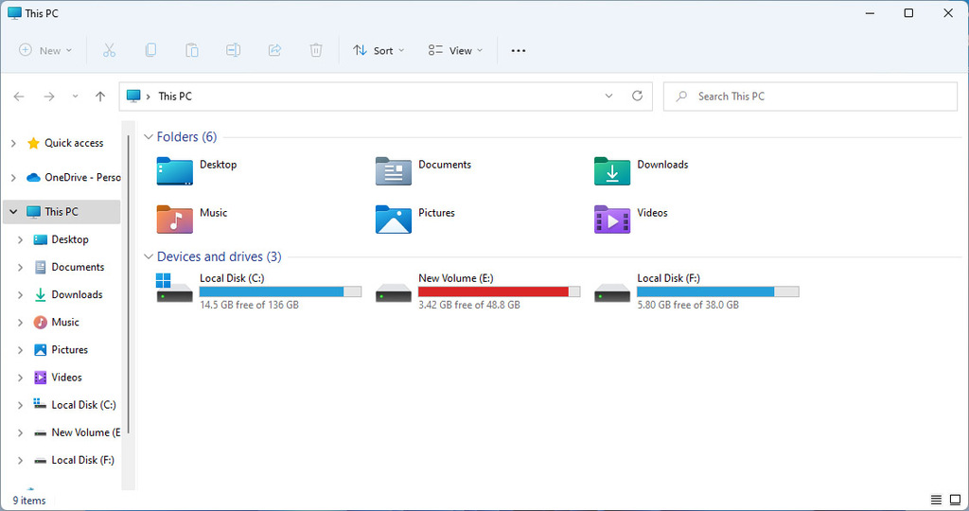Expand Desktop node in sidebar tree
The height and width of the screenshot is (511, 969).
click(21, 239)
